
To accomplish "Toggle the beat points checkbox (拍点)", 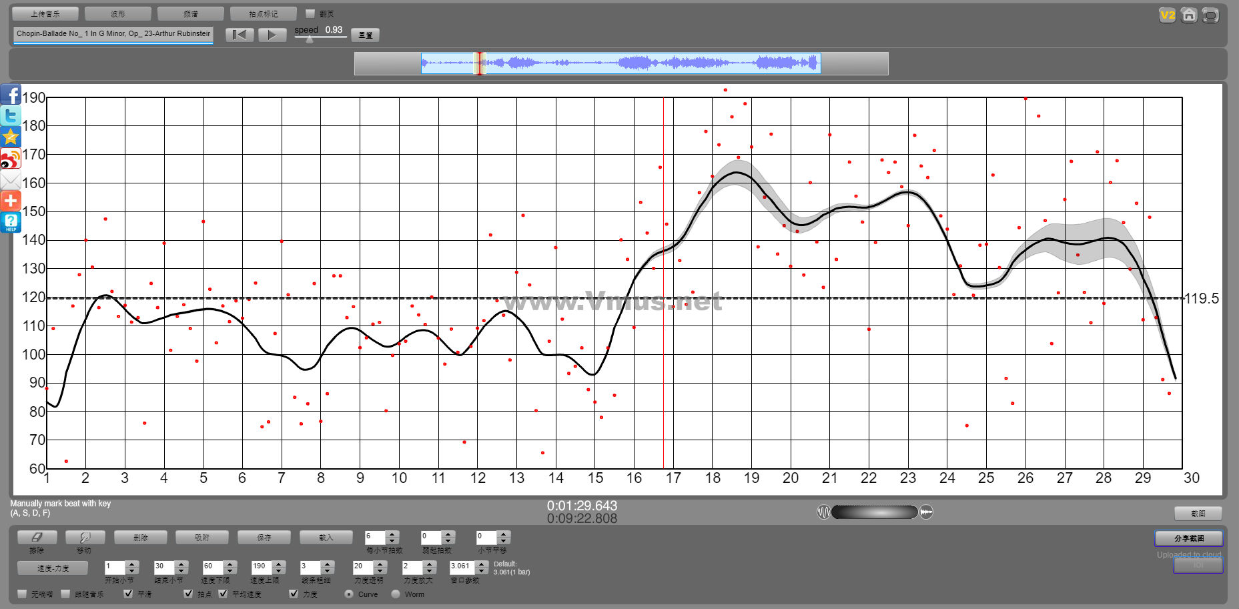I will pos(188,594).
